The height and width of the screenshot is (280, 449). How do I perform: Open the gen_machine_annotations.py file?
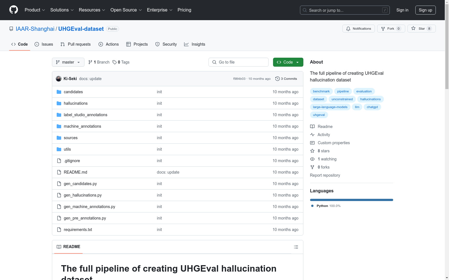click(x=90, y=207)
